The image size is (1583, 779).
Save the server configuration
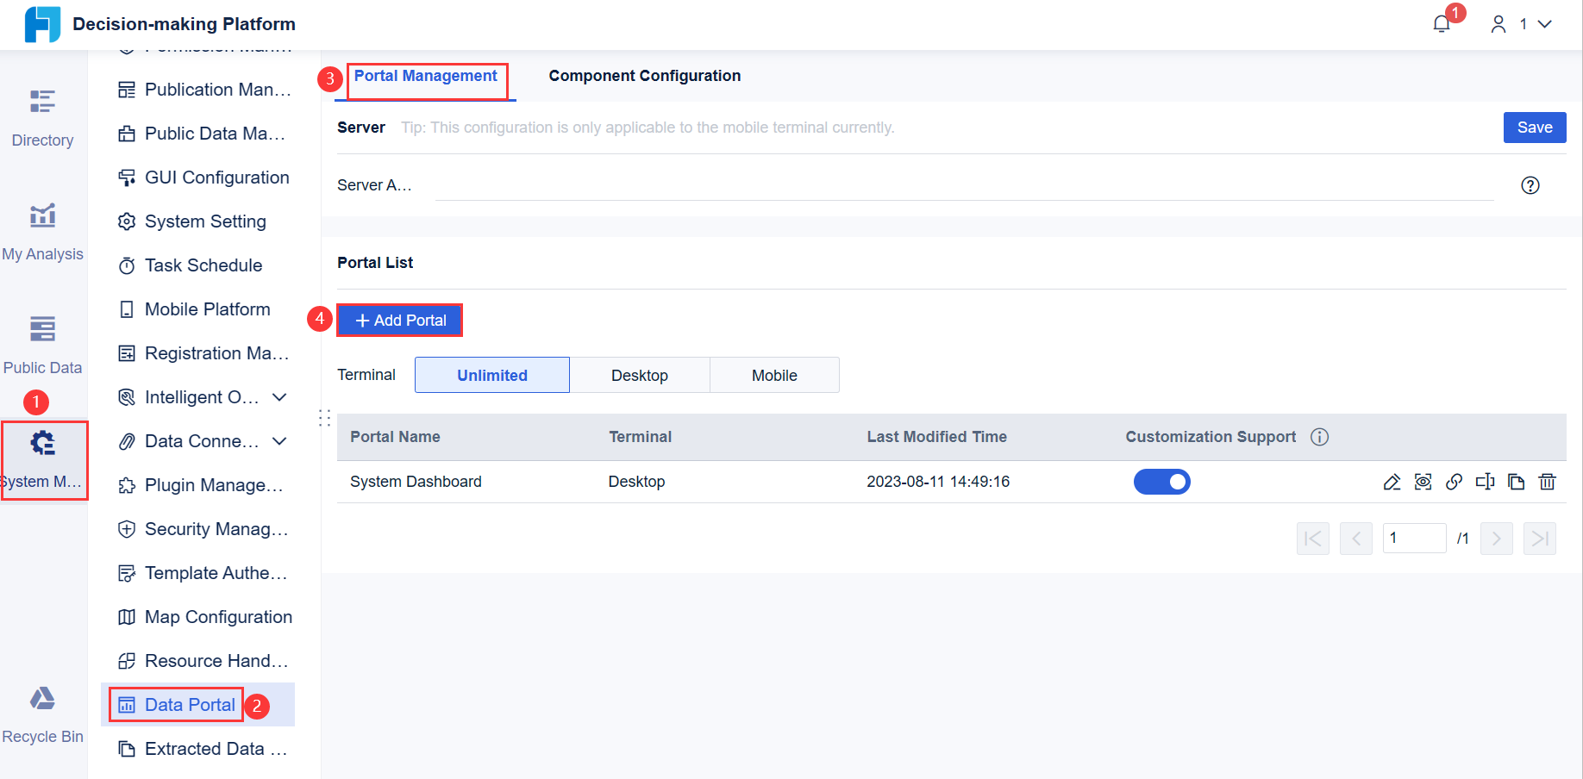(x=1534, y=127)
